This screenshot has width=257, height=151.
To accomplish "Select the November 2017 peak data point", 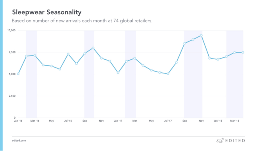I will click(201, 36).
